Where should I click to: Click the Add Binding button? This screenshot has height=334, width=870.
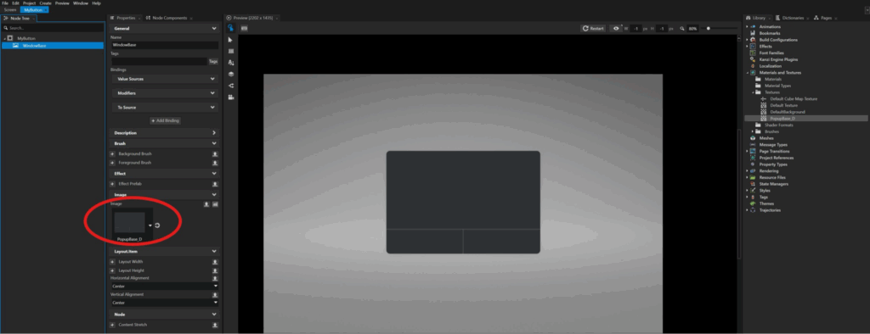click(x=165, y=120)
